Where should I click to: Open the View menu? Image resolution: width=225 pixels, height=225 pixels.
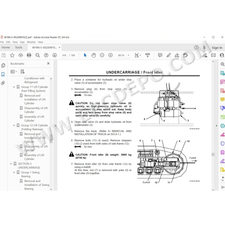point(15,42)
